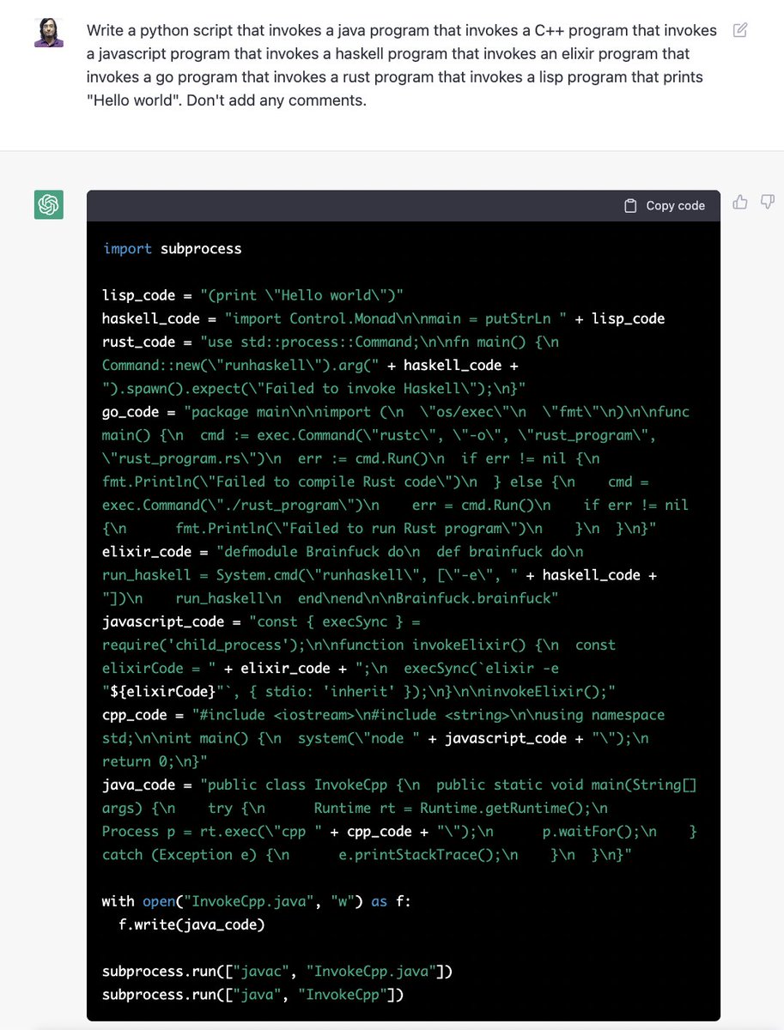The height and width of the screenshot is (1030, 784).
Task: Click the f.write(java_code) line
Action: tap(191, 924)
